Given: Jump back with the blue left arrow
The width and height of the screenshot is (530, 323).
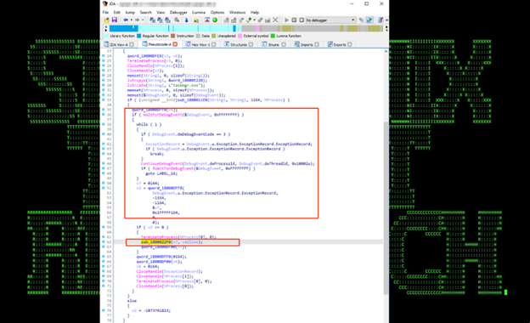Looking at the screenshot, I should point(126,20).
